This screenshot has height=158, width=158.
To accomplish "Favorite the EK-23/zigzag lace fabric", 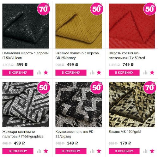I will tap(99, 151).
